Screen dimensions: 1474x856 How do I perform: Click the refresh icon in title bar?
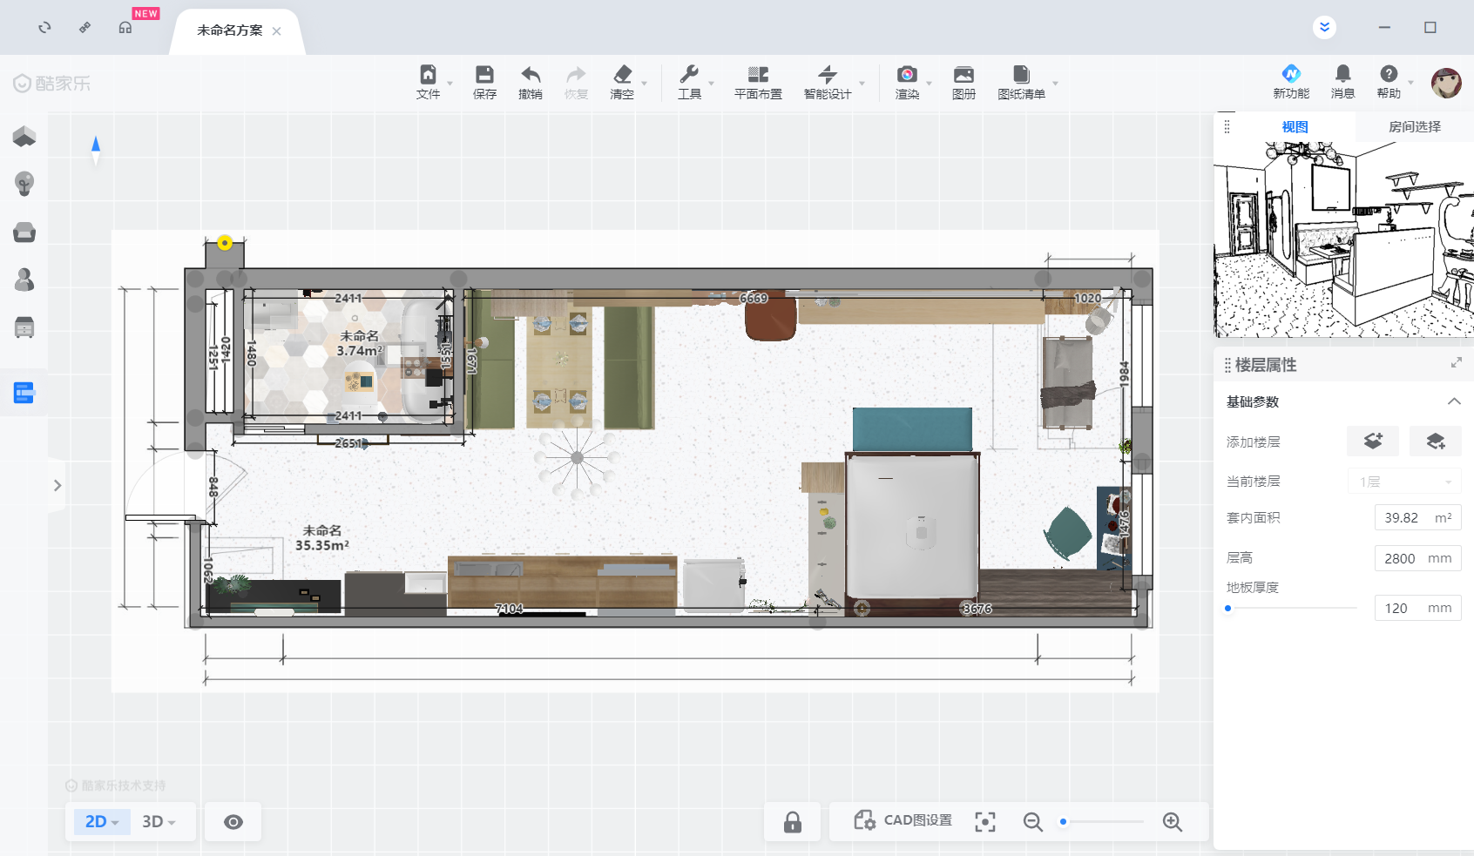coord(44,28)
